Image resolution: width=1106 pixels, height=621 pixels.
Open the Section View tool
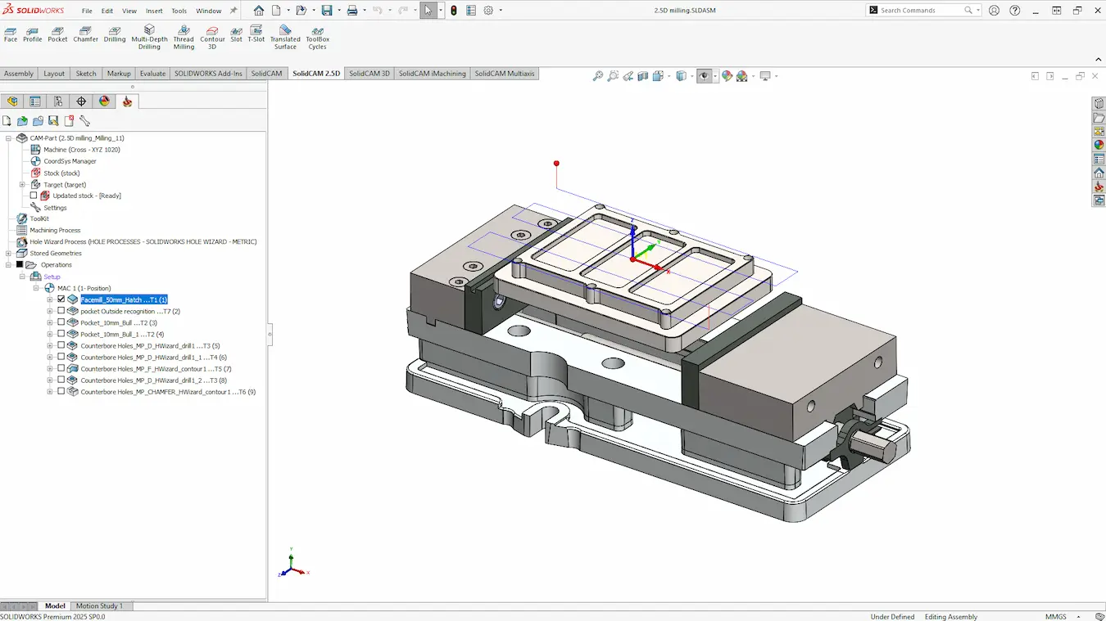coord(642,76)
